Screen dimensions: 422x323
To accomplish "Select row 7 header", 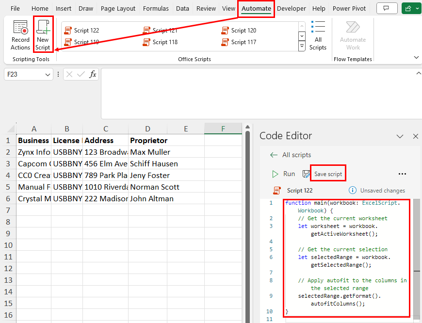I will 8,210.
